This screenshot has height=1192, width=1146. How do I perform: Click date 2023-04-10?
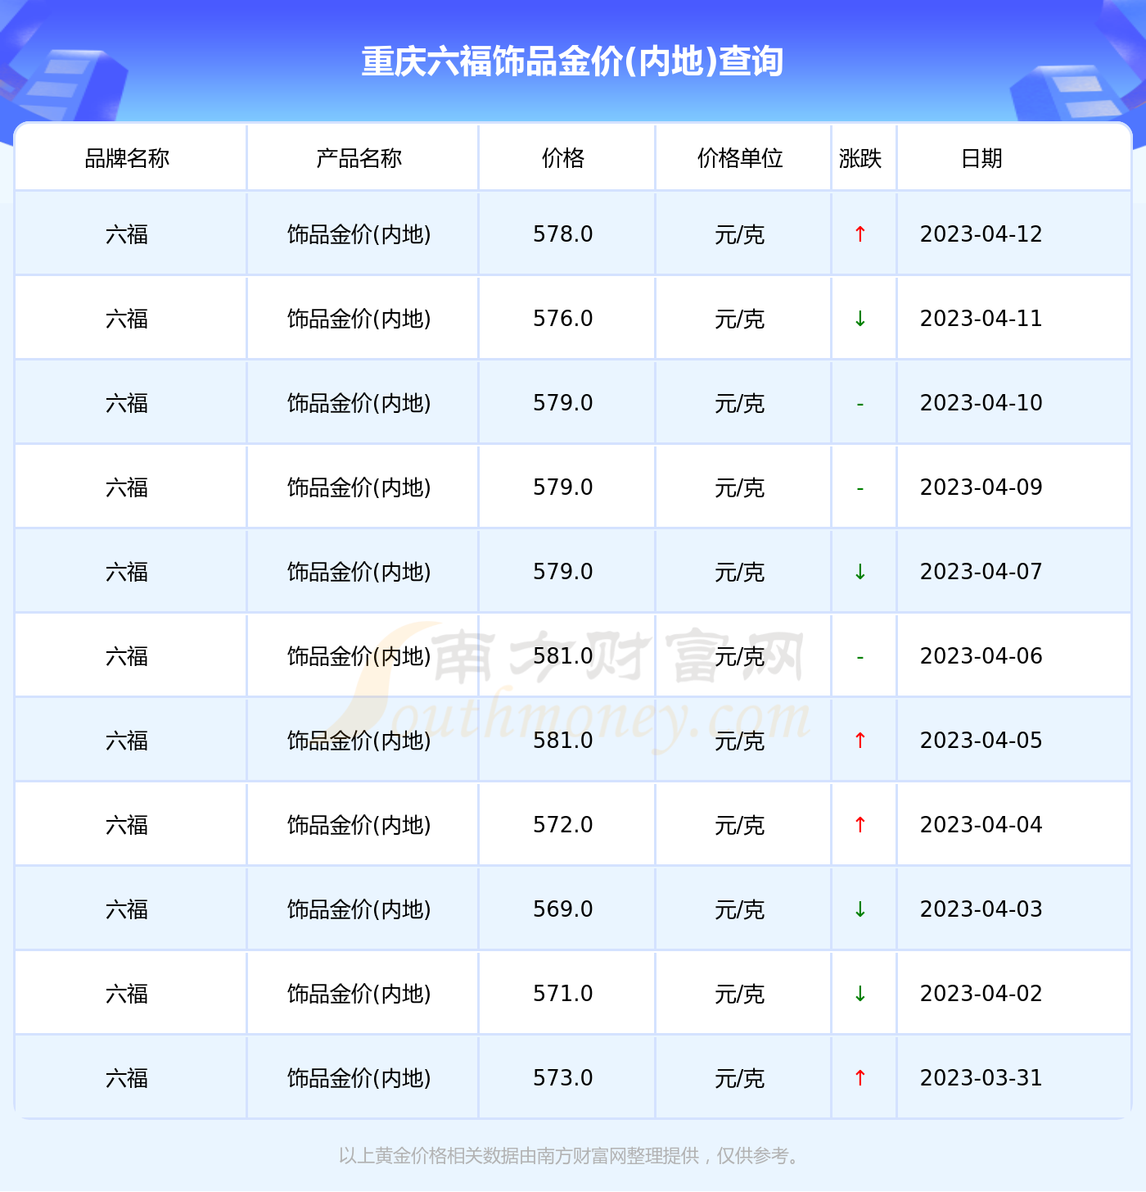point(981,403)
